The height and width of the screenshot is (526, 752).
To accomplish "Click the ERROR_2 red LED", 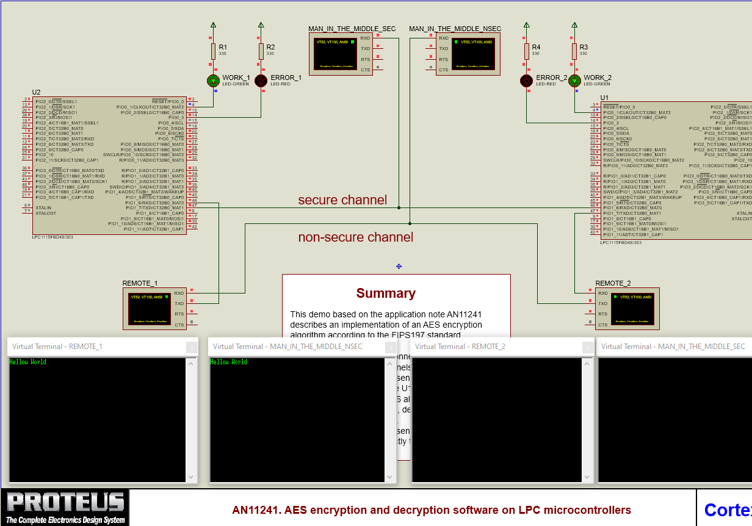I will click(526, 81).
